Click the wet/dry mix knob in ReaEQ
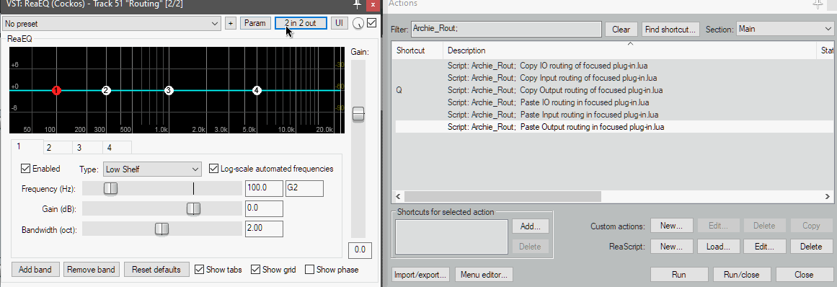837x287 pixels. (x=359, y=24)
